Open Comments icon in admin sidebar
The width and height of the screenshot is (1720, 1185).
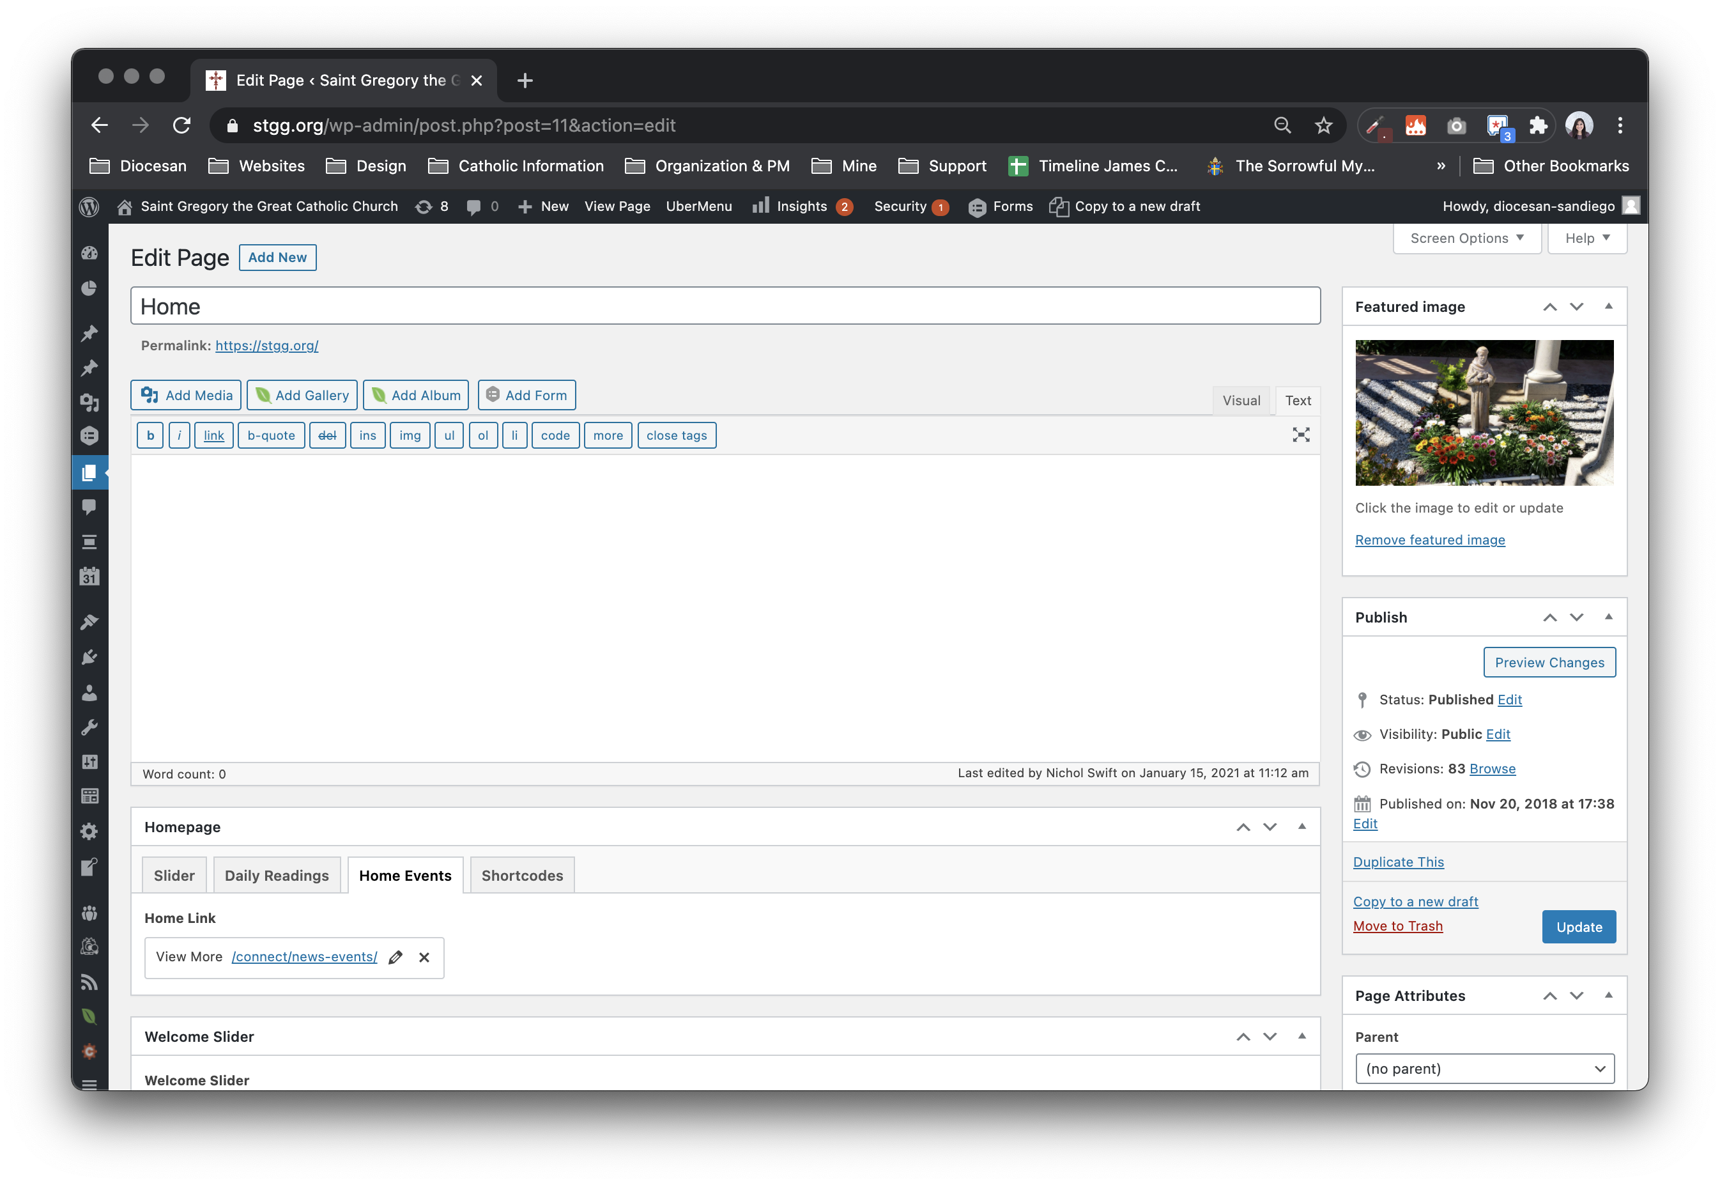89,507
